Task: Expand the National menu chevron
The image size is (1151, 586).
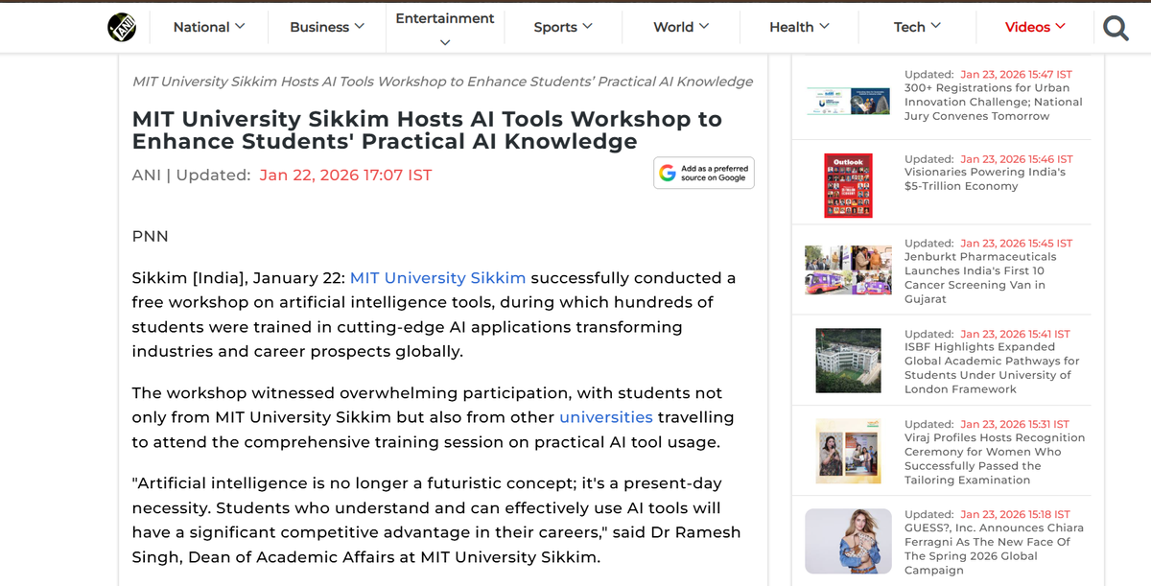Action: point(240,26)
